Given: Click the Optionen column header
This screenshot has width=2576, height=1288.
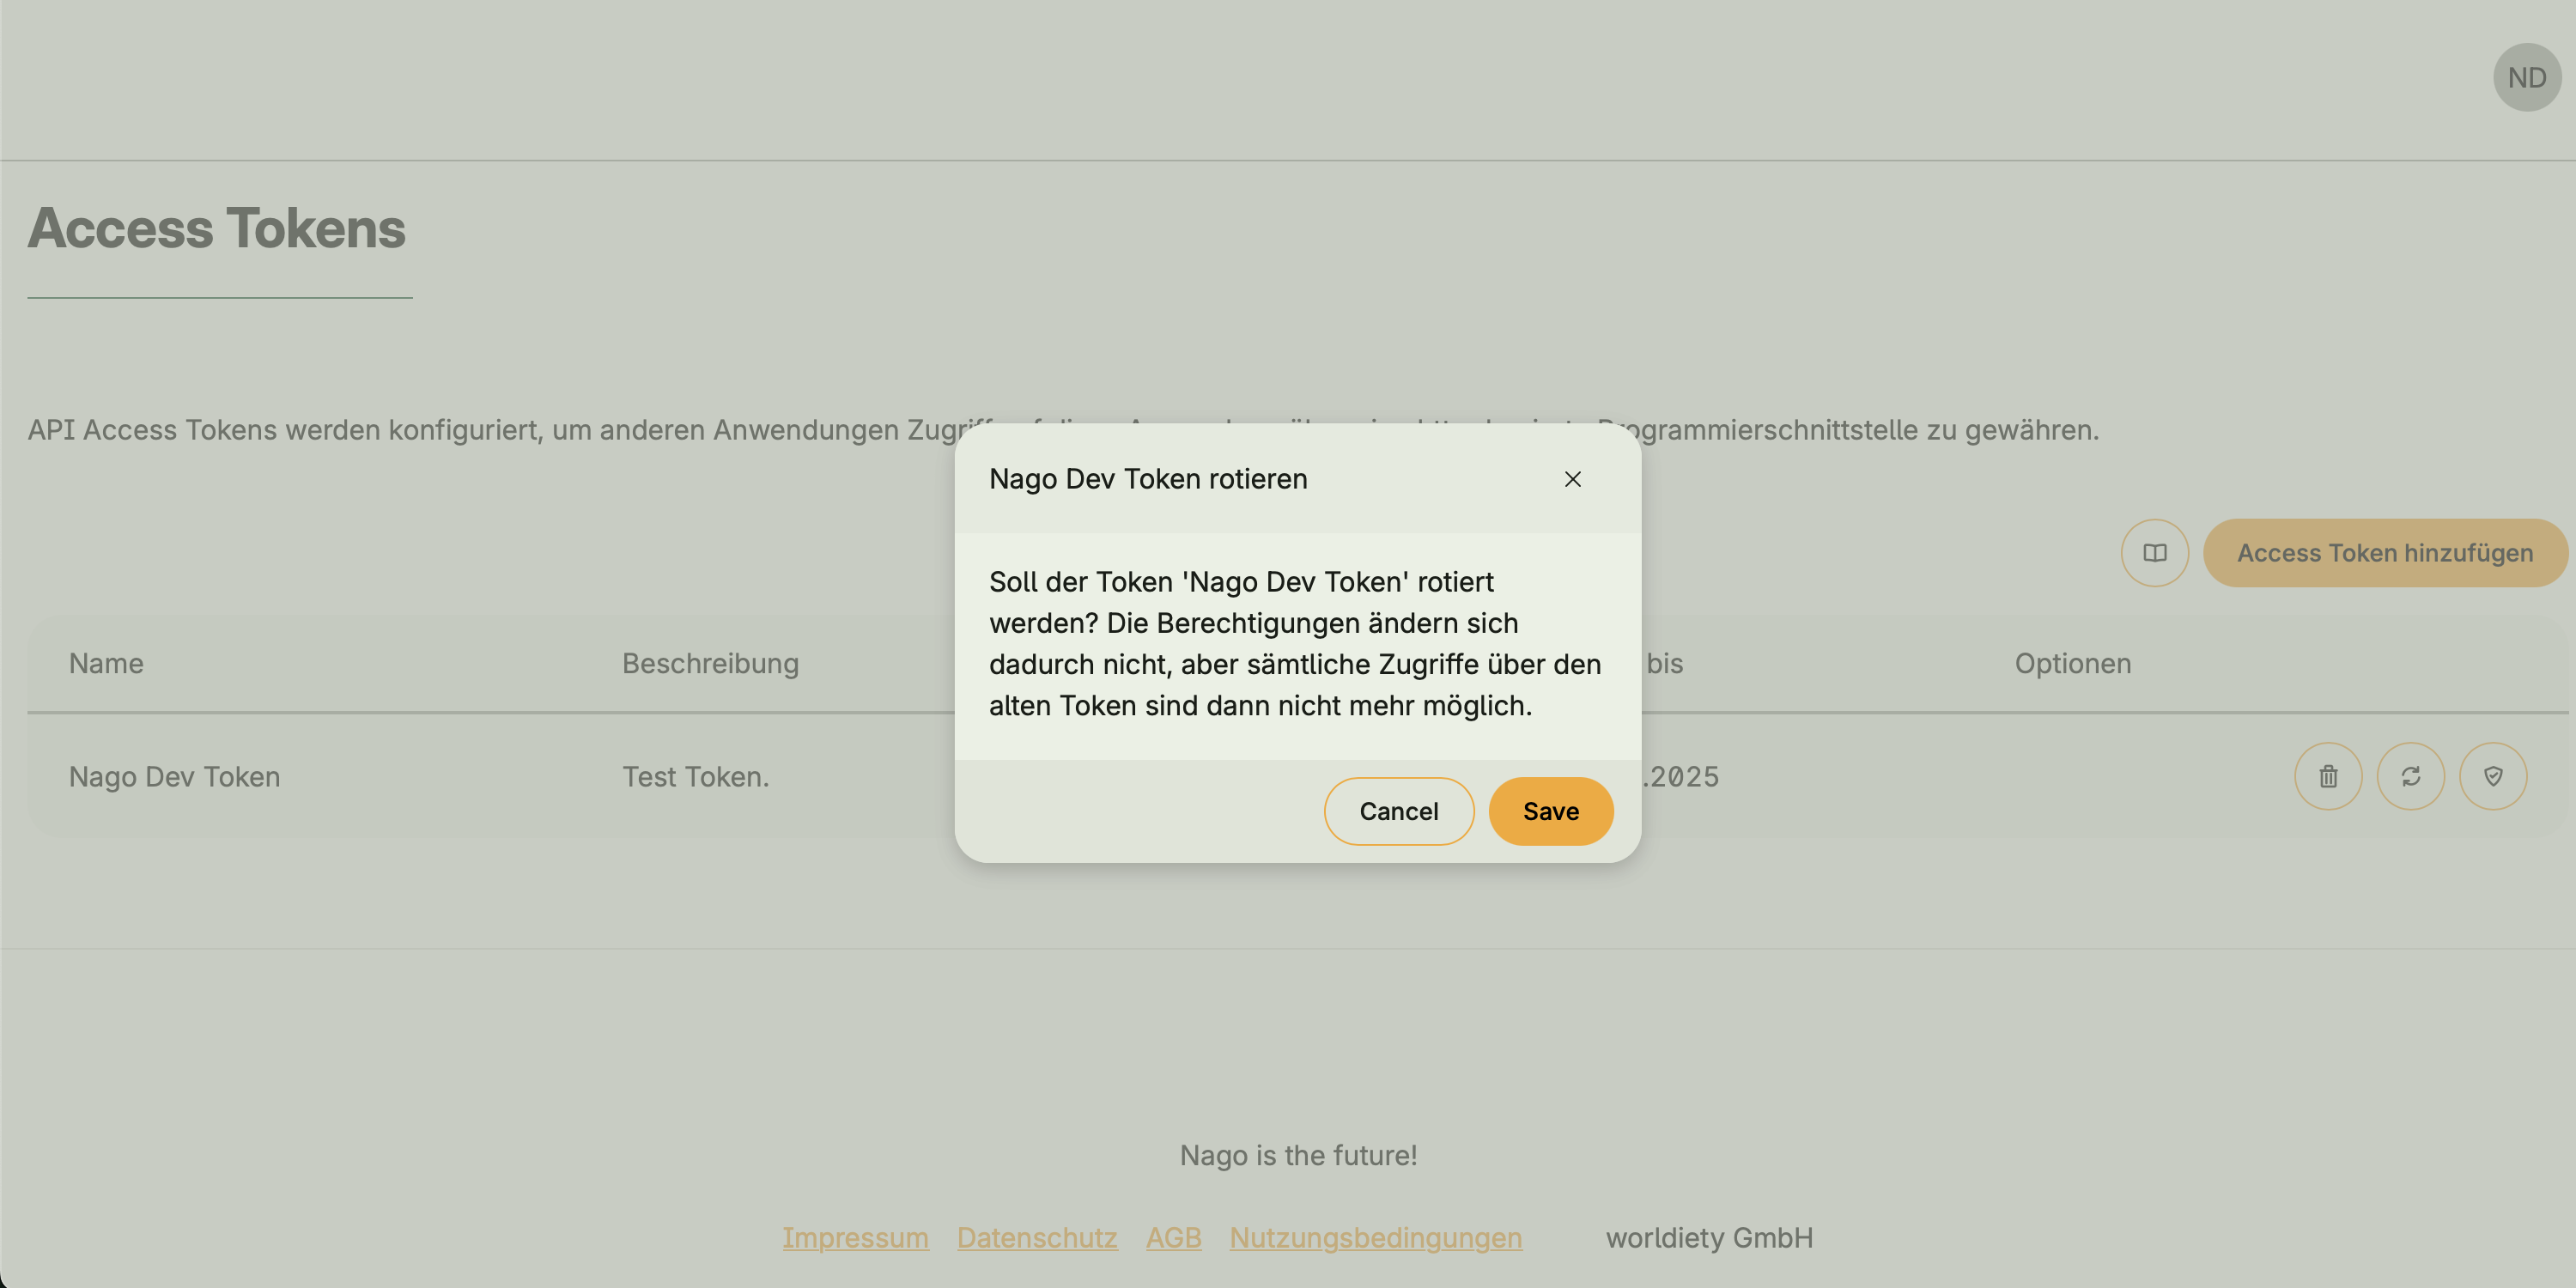Looking at the screenshot, I should click(2072, 663).
